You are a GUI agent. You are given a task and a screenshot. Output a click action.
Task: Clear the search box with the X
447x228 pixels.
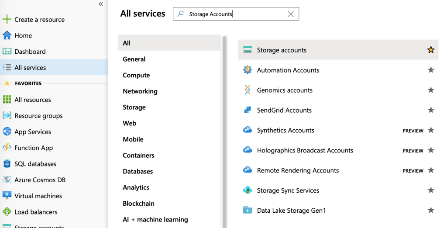290,14
